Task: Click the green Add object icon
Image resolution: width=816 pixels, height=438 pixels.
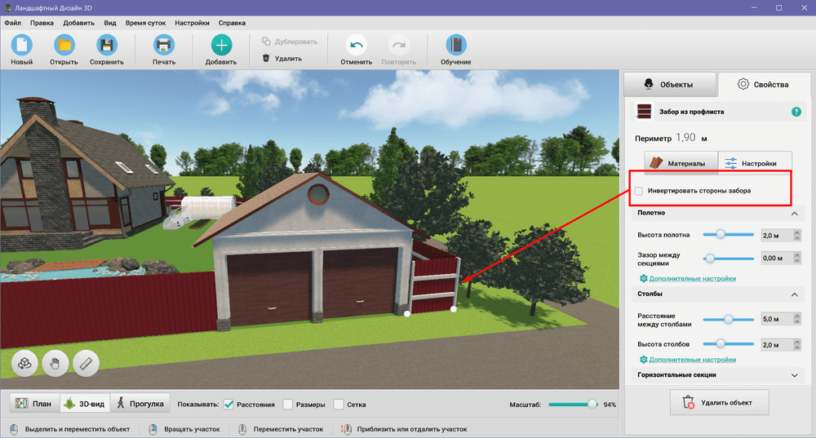Action: click(x=221, y=46)
